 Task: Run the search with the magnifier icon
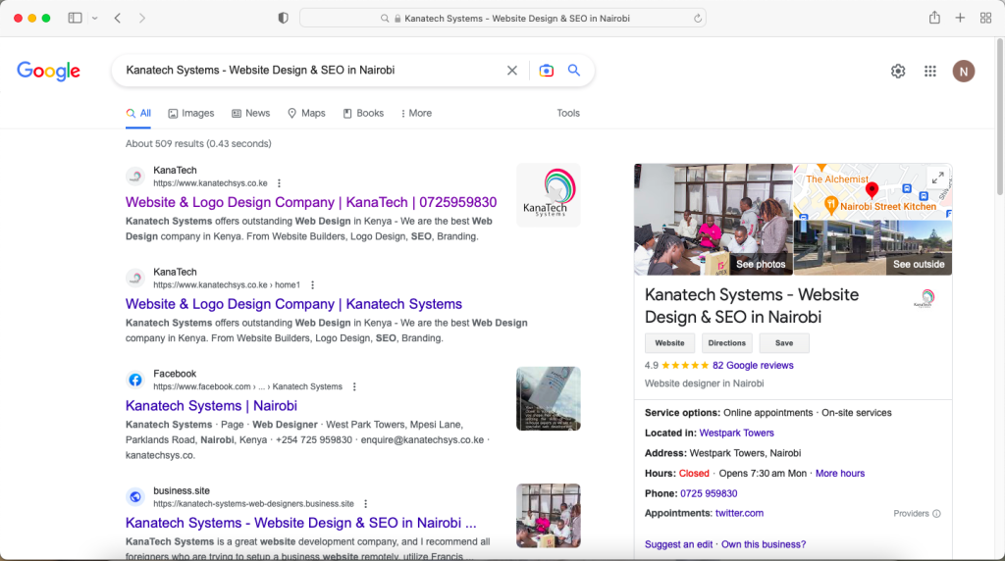pyautogui.click(x=573, y=71)
